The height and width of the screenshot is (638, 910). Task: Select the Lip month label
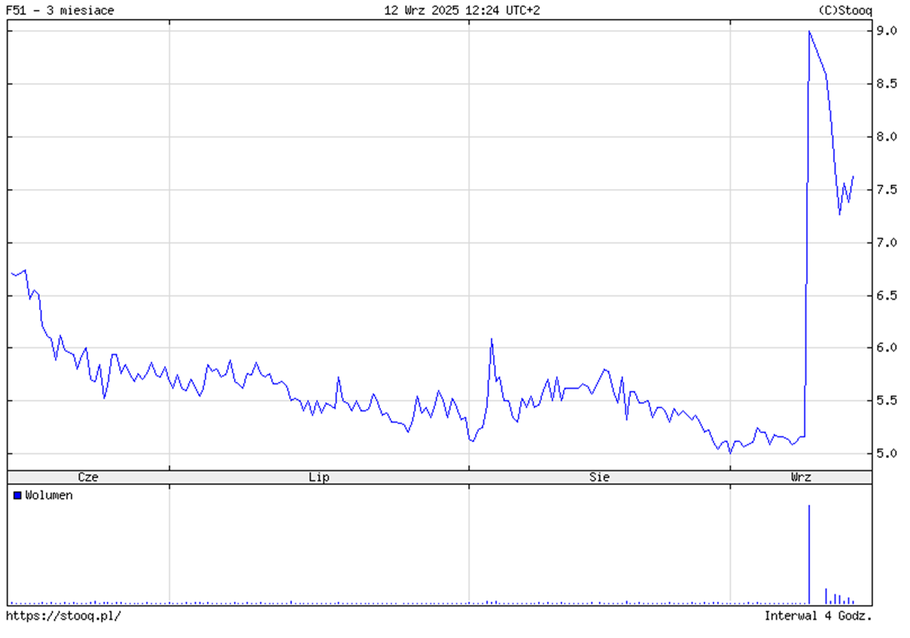[x=319, y=477]
